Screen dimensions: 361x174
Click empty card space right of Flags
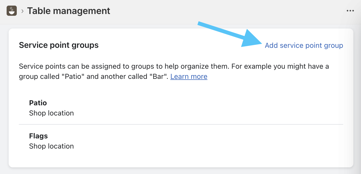(x=203, y=141)
